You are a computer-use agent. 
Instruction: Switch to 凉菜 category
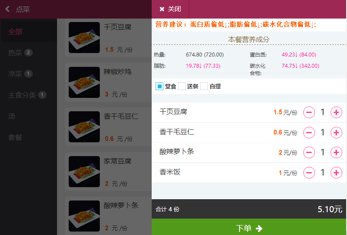[16, 74]
